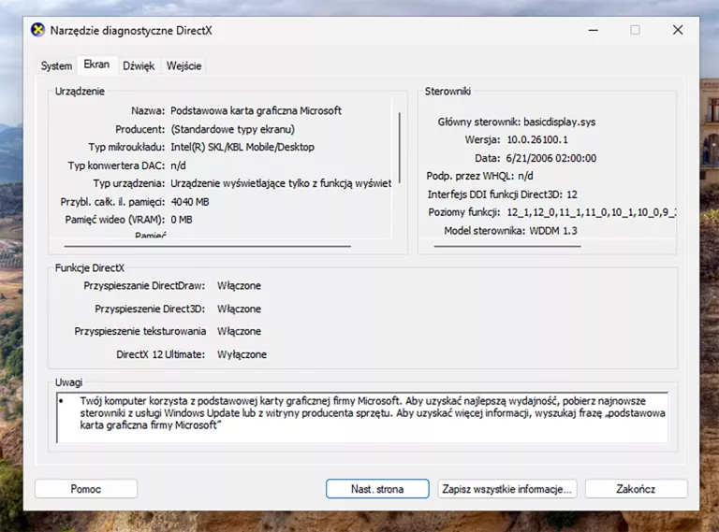Click the Nast. strona button
The image size is (719, 532).
coord(377,489)
